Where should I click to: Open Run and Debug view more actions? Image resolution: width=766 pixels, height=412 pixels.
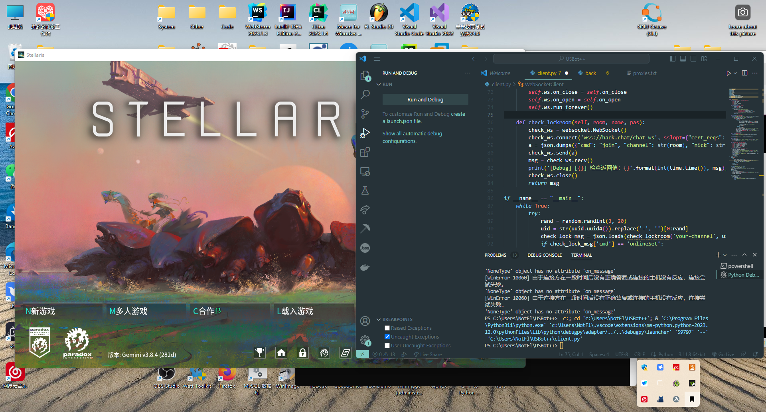467,73
